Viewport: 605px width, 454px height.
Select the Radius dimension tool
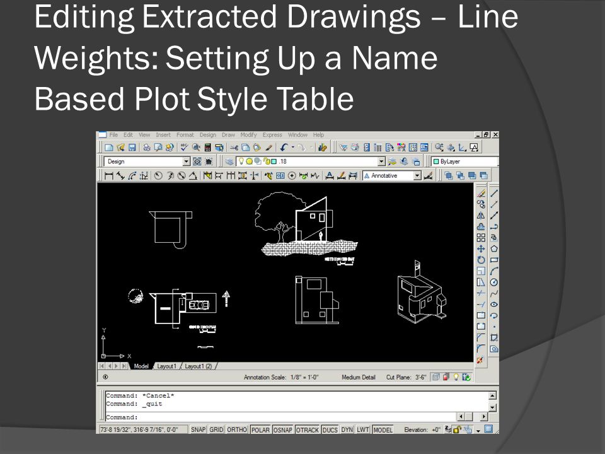[x=158, y=176]
